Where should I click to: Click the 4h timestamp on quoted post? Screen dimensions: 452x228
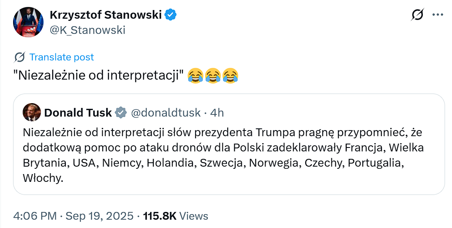(x=217, y=113)
